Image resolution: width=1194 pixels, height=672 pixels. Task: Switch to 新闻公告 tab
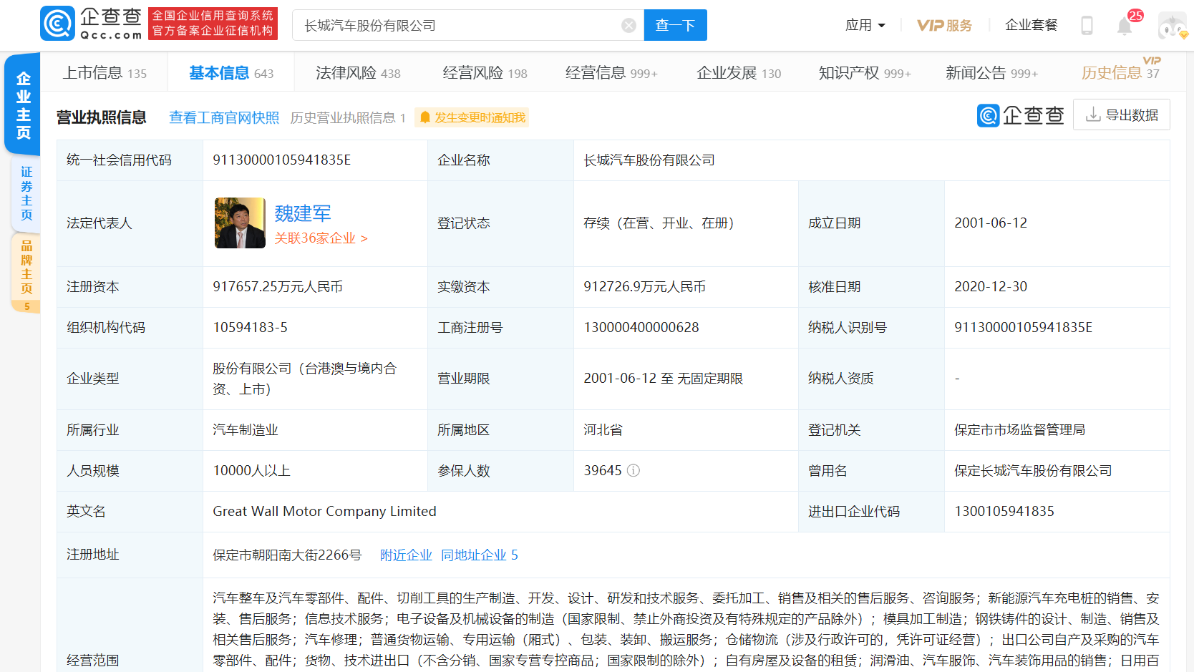pyautogui.click(x=991, y=73)
